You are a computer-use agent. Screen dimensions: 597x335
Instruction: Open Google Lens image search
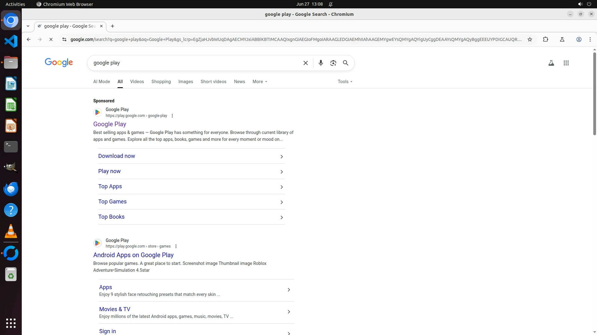(333, 63)
